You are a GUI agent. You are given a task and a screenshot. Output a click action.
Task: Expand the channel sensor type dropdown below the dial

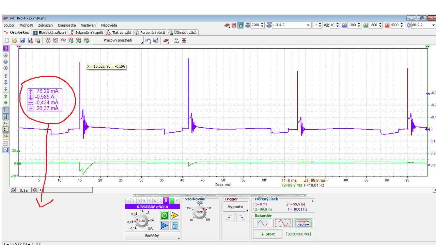click(x=152, y=235)
